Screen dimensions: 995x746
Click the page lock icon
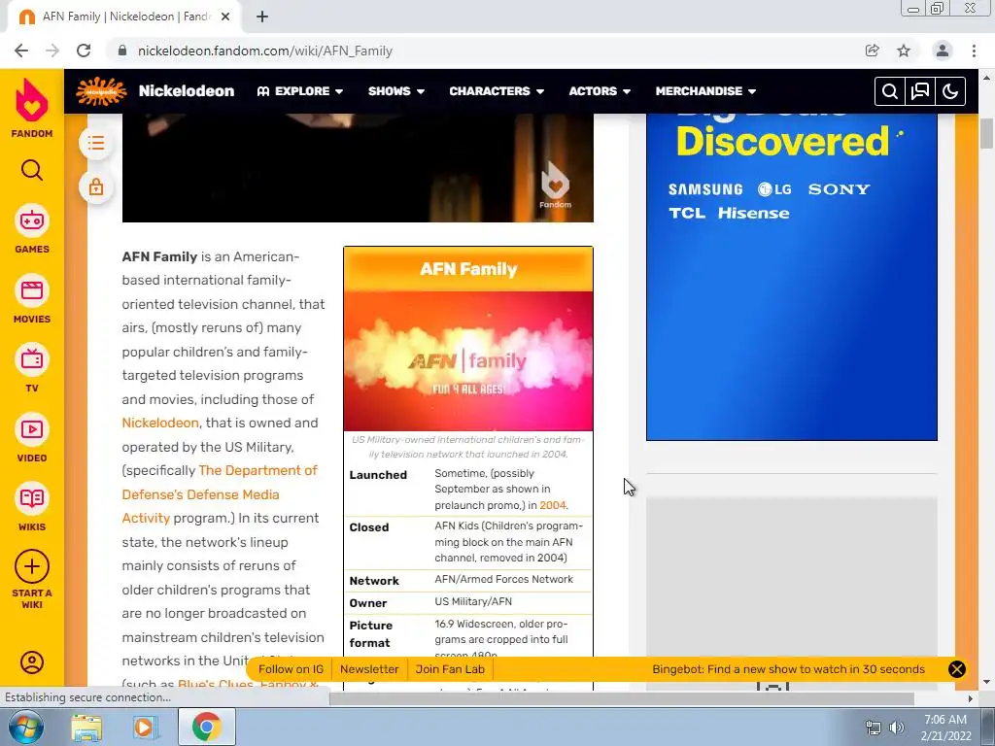96,187
